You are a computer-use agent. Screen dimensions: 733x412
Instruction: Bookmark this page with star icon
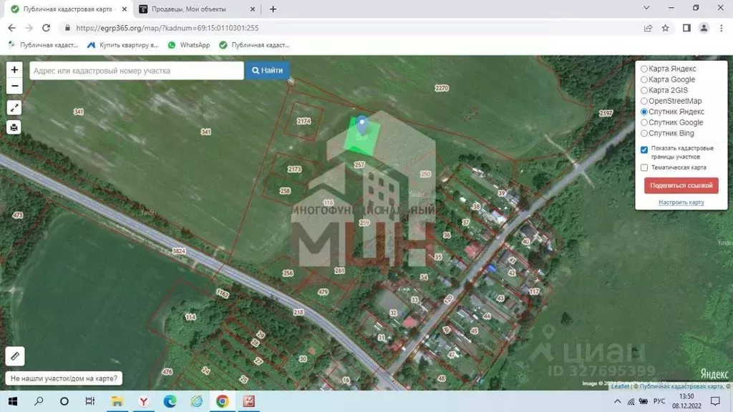point(665,28)
